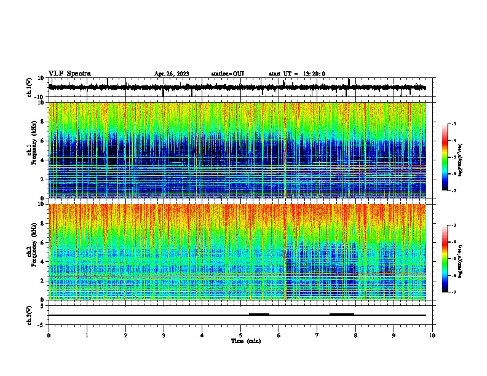The image size is (487, 376).
Task: Click the '-3' label on ch.2 color scale
Action: [453, 225]
